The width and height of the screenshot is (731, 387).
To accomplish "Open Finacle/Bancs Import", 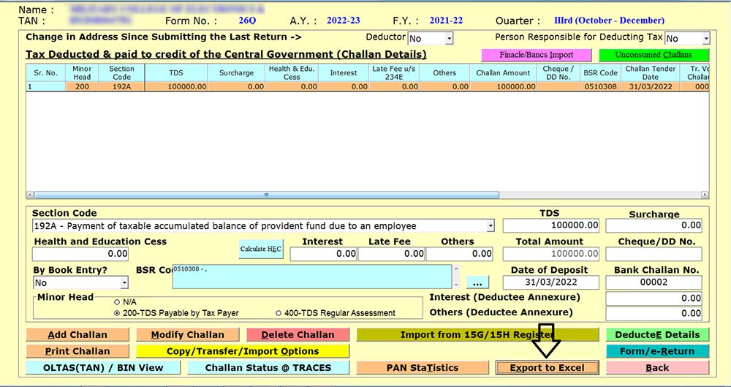I will coord(537,55).
